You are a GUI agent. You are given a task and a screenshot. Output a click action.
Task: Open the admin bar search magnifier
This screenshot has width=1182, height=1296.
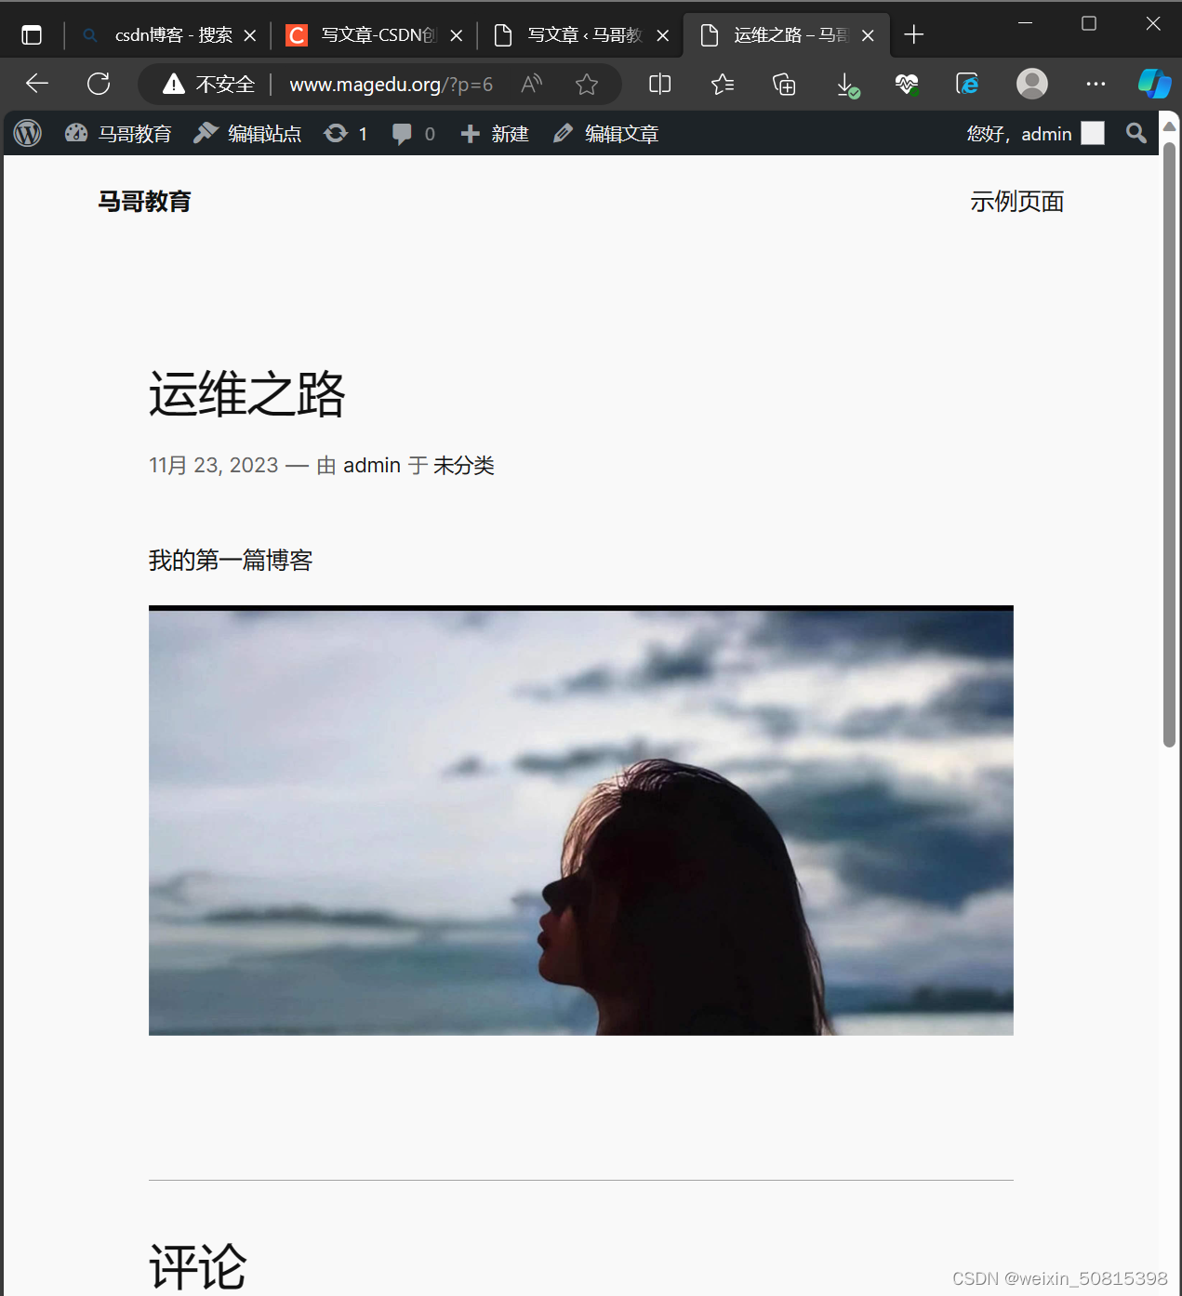[1135, 133]
